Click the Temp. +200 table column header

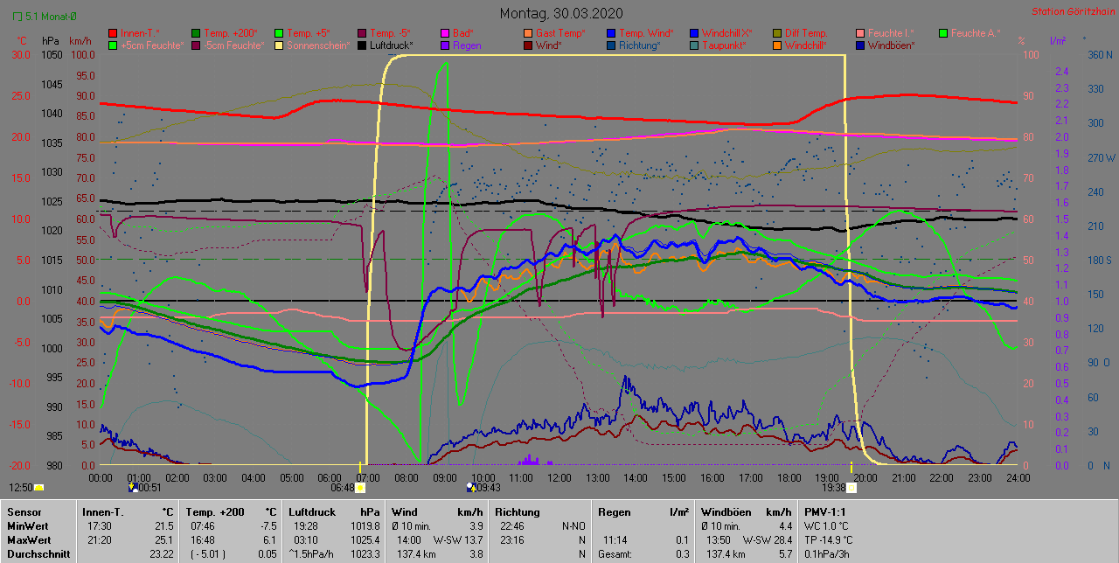click(x=215, y=511)
